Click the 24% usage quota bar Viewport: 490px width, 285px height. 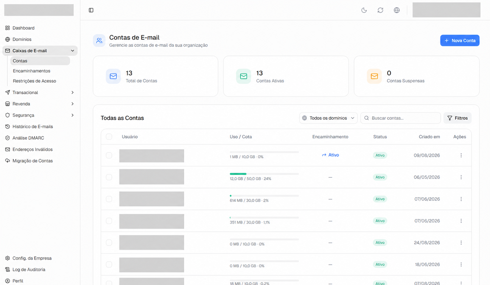click(x=264, y=174)
